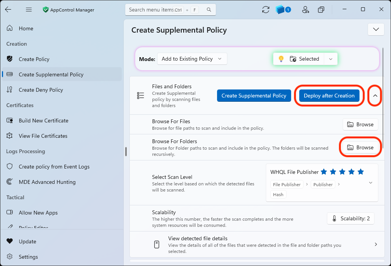Open the WHQL File Publisher scan level dropdown
Viewport: 391px width, 266px height.
tap(322, 183)
